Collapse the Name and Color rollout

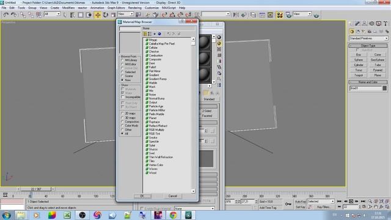point(368,82)
